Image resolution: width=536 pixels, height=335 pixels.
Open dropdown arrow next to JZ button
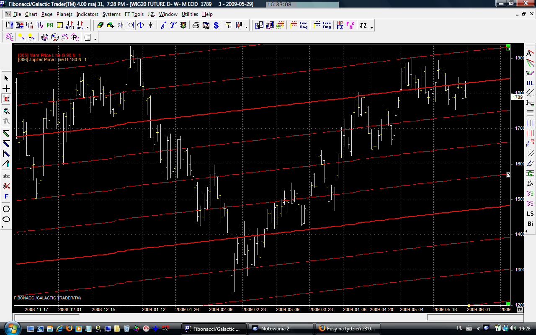point(371,27)
